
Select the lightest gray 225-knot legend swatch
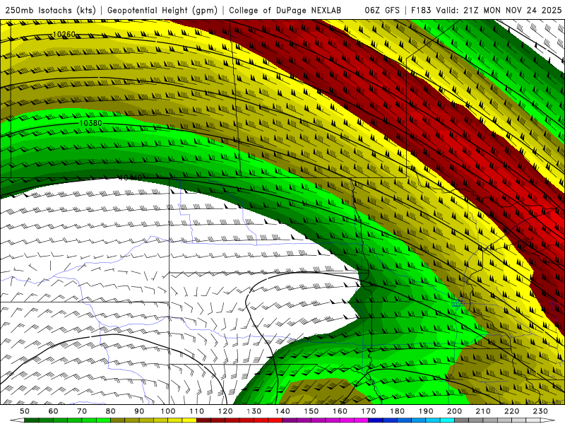coord(533,420)
